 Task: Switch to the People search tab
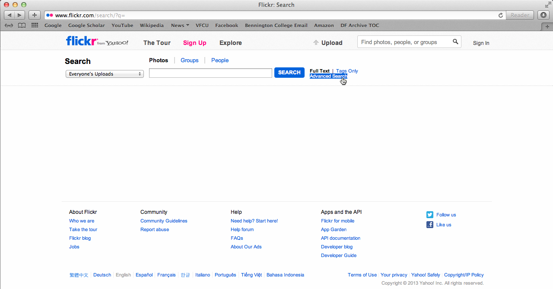pos(220,60)
